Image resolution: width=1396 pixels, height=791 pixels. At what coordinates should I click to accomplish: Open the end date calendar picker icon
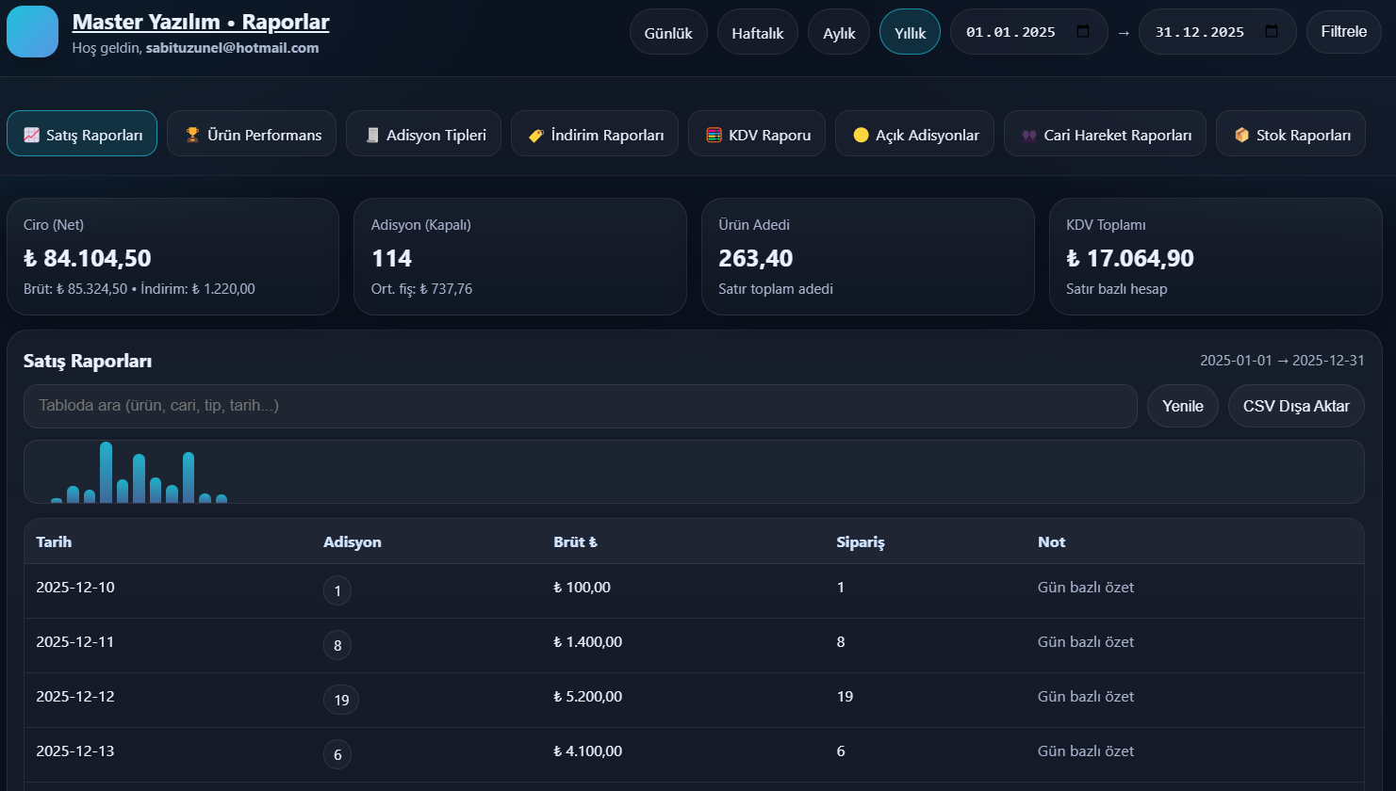pos(1272,32)
